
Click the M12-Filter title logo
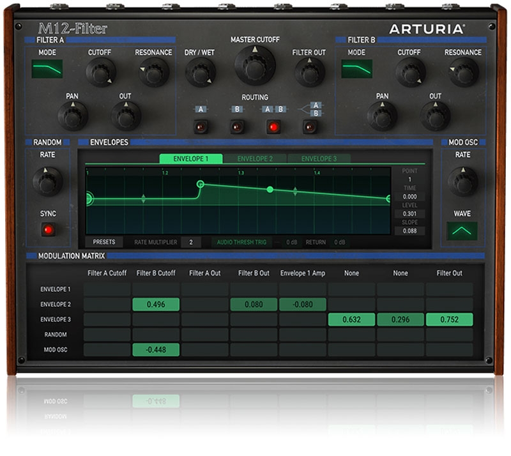tap(73, 29)
